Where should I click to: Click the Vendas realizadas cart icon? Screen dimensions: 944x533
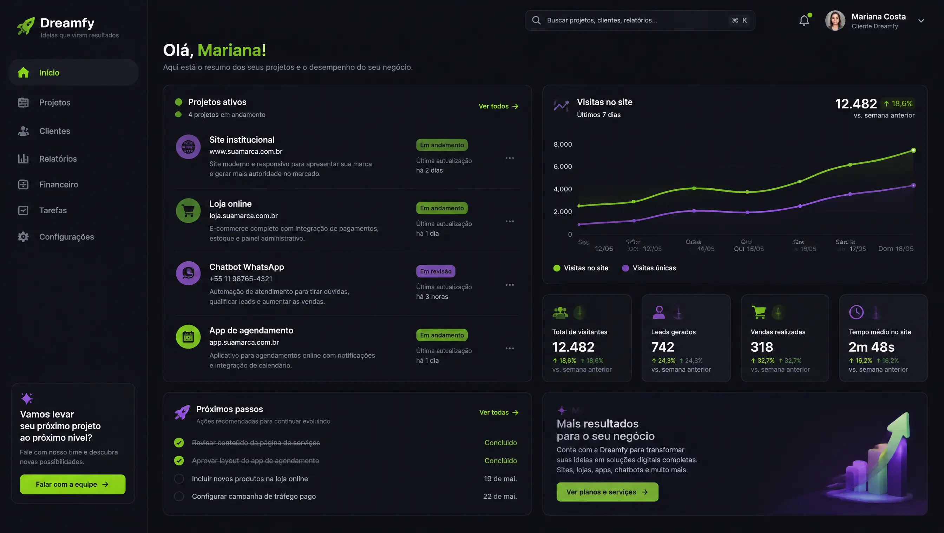click(759, 312)
